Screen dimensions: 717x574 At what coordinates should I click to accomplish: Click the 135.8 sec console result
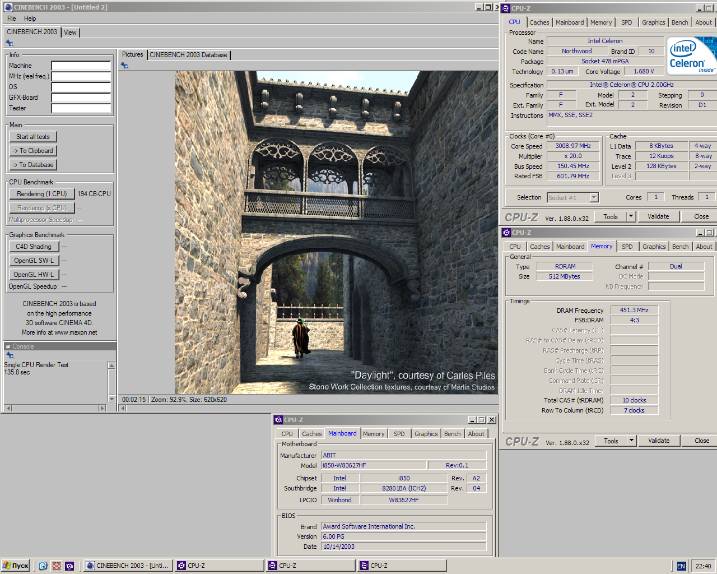point(17,372)
